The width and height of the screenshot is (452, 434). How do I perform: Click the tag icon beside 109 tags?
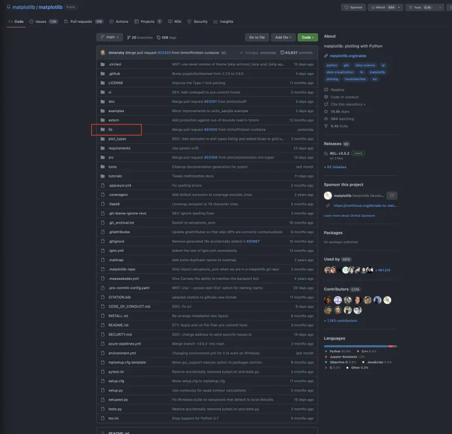[158, 37]
